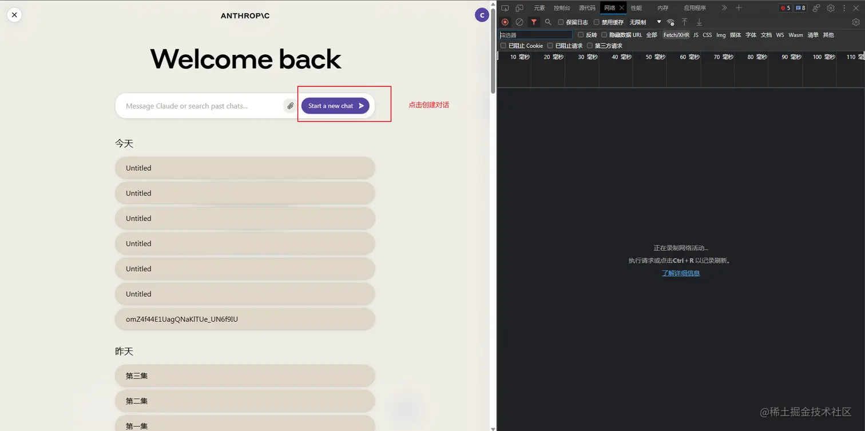Open the omZ4f44E1UagQNaKlTUe_UN6f9IU chat
This screenshot has width=865, height=431.
245,319
